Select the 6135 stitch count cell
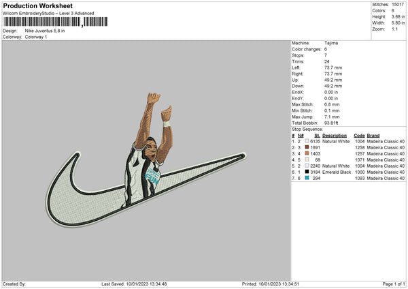408x289 pixels. pos(315,141)
